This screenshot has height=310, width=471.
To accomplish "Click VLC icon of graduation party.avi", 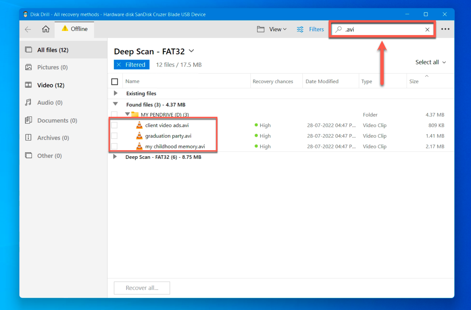I will (139, 135).
